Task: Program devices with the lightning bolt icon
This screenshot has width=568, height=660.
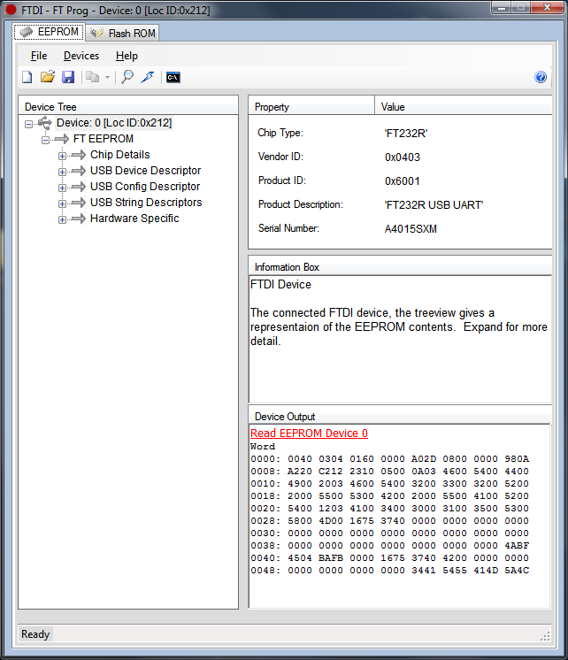Action: (148, 77)
